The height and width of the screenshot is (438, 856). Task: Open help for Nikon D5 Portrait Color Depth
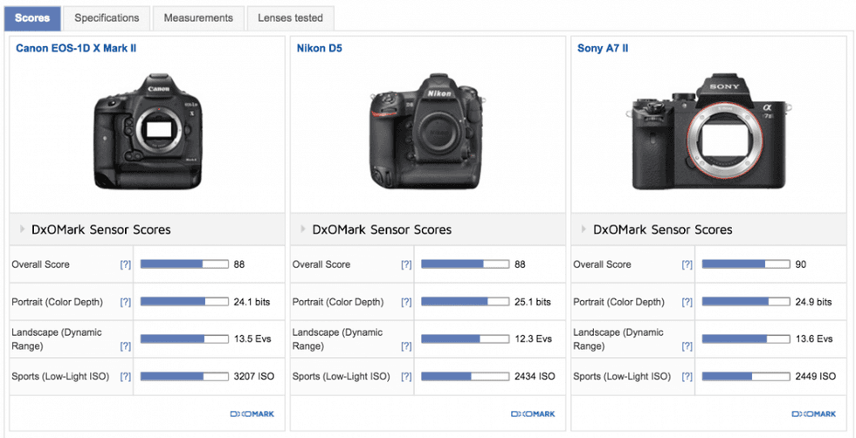406,302
